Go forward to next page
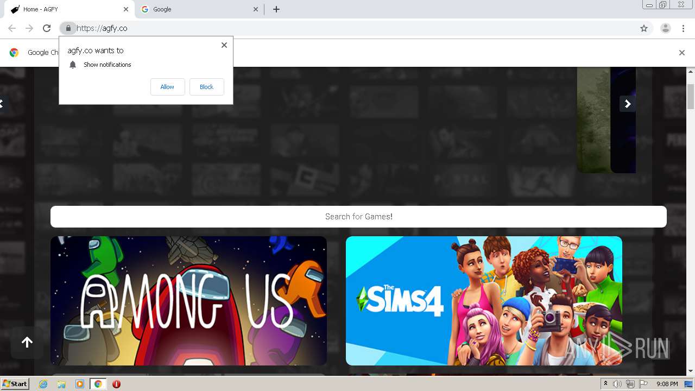Screen dimensions: 695x391 [x=29, y=28]
